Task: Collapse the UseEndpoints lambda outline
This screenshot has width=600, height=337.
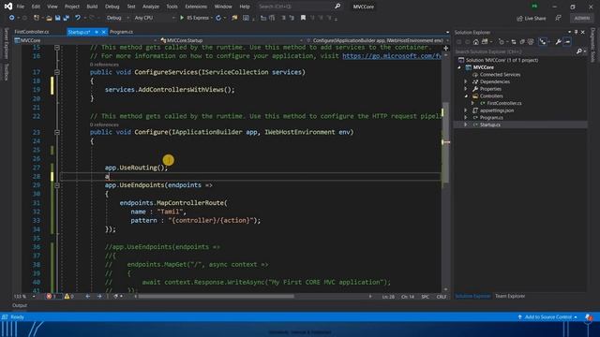Action: point(56,185)
